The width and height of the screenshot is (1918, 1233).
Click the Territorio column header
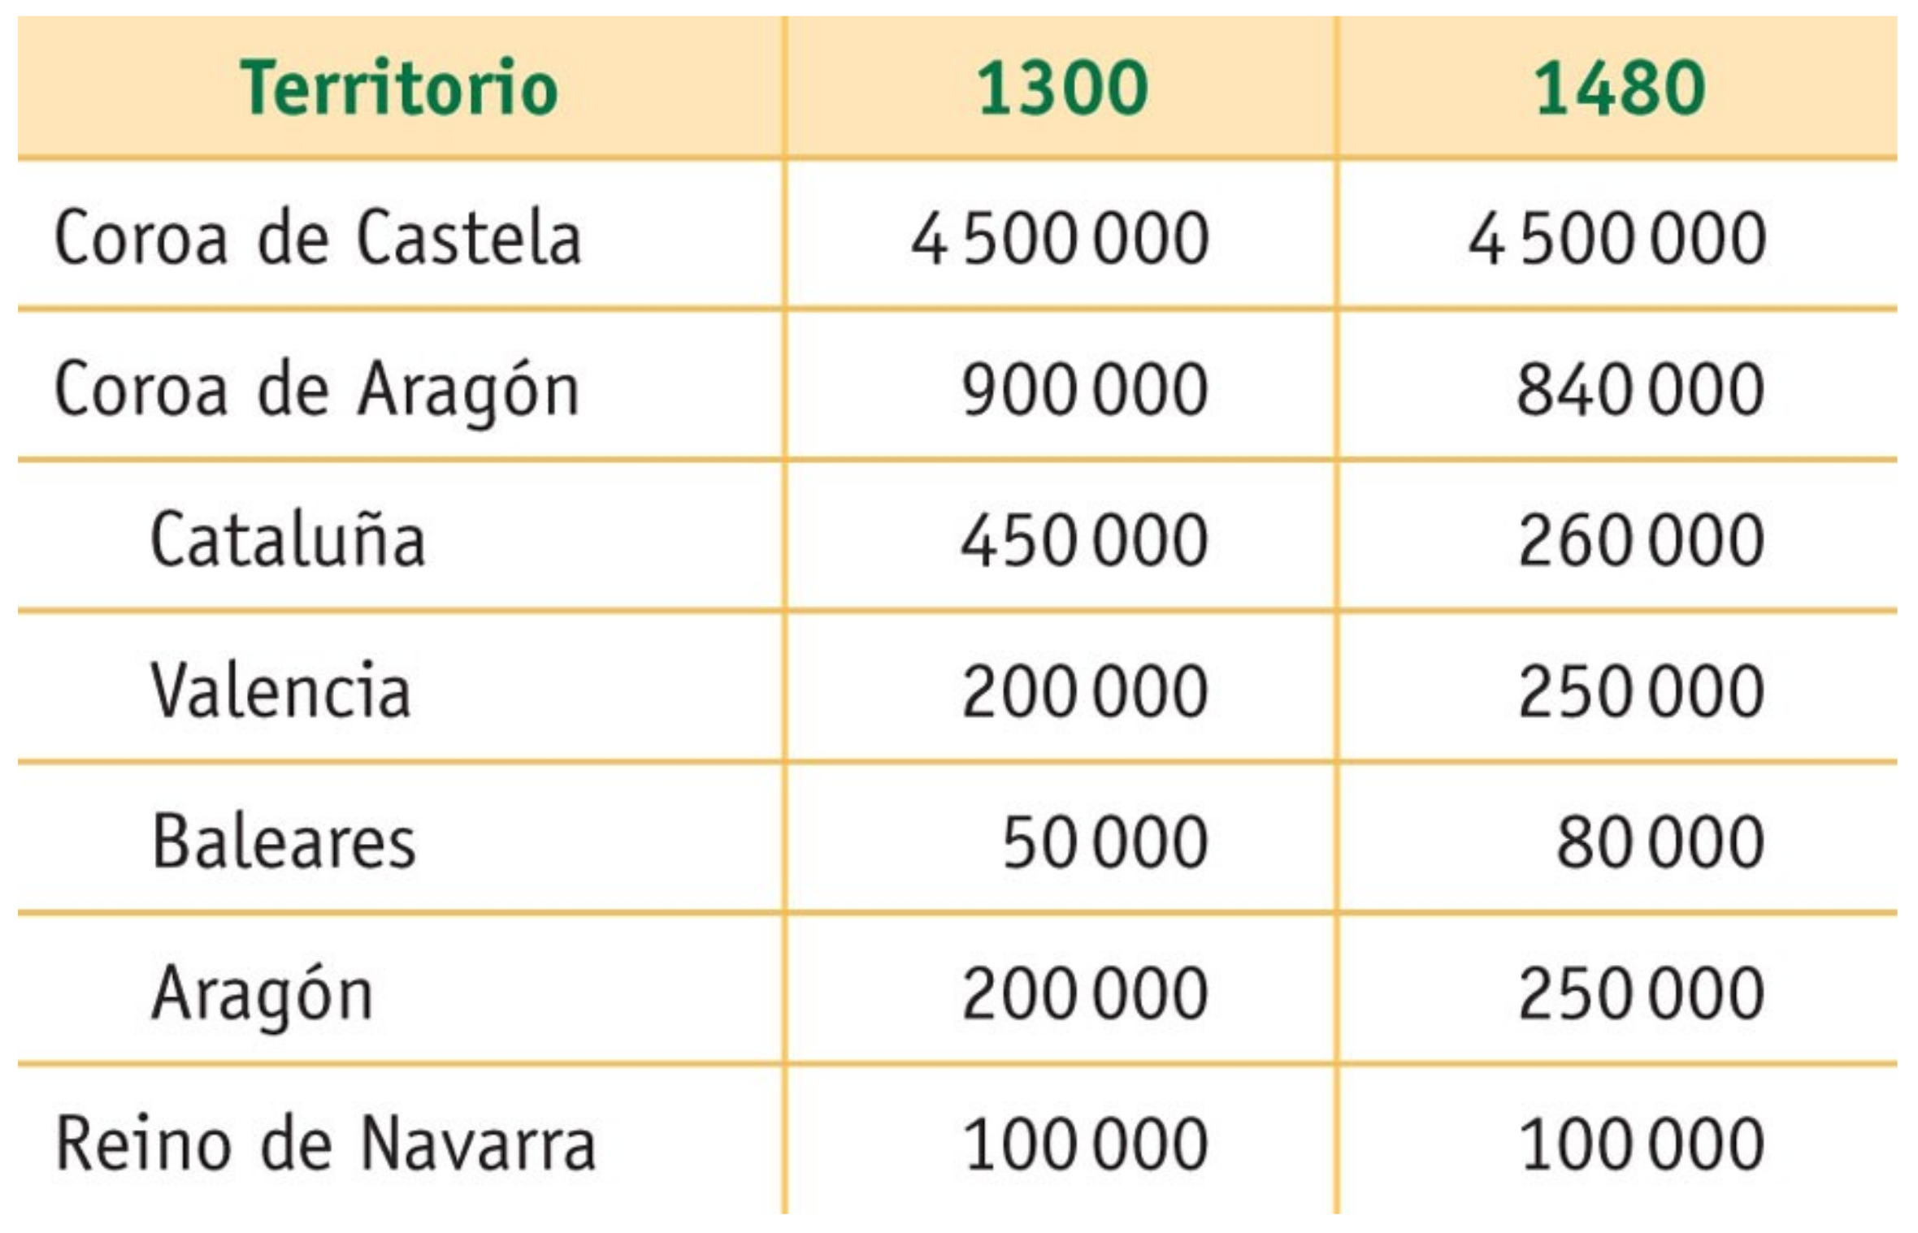point(399,88)
